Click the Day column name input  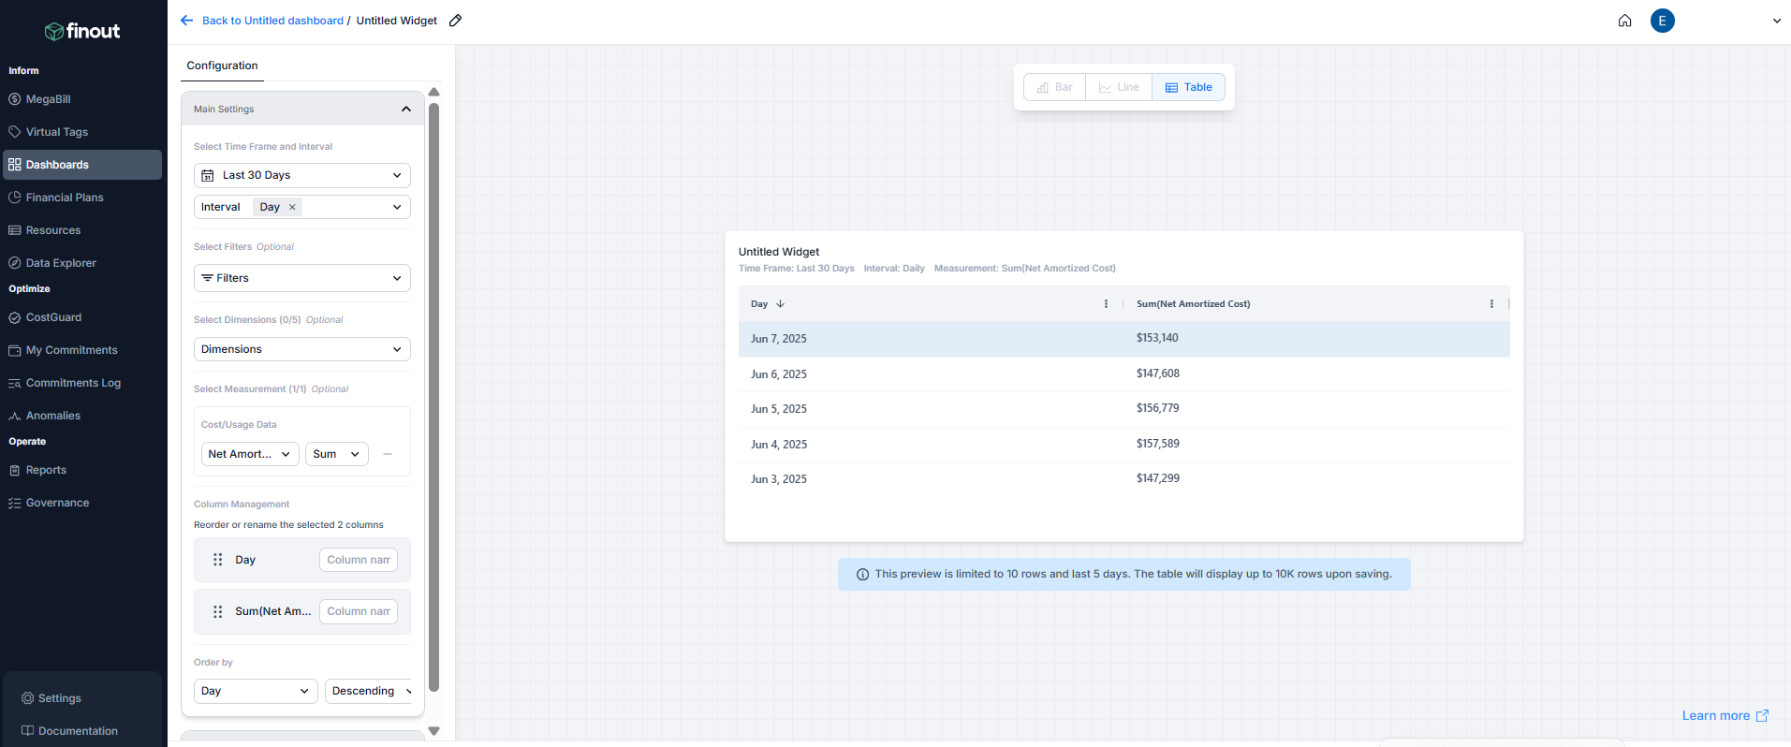359,560
